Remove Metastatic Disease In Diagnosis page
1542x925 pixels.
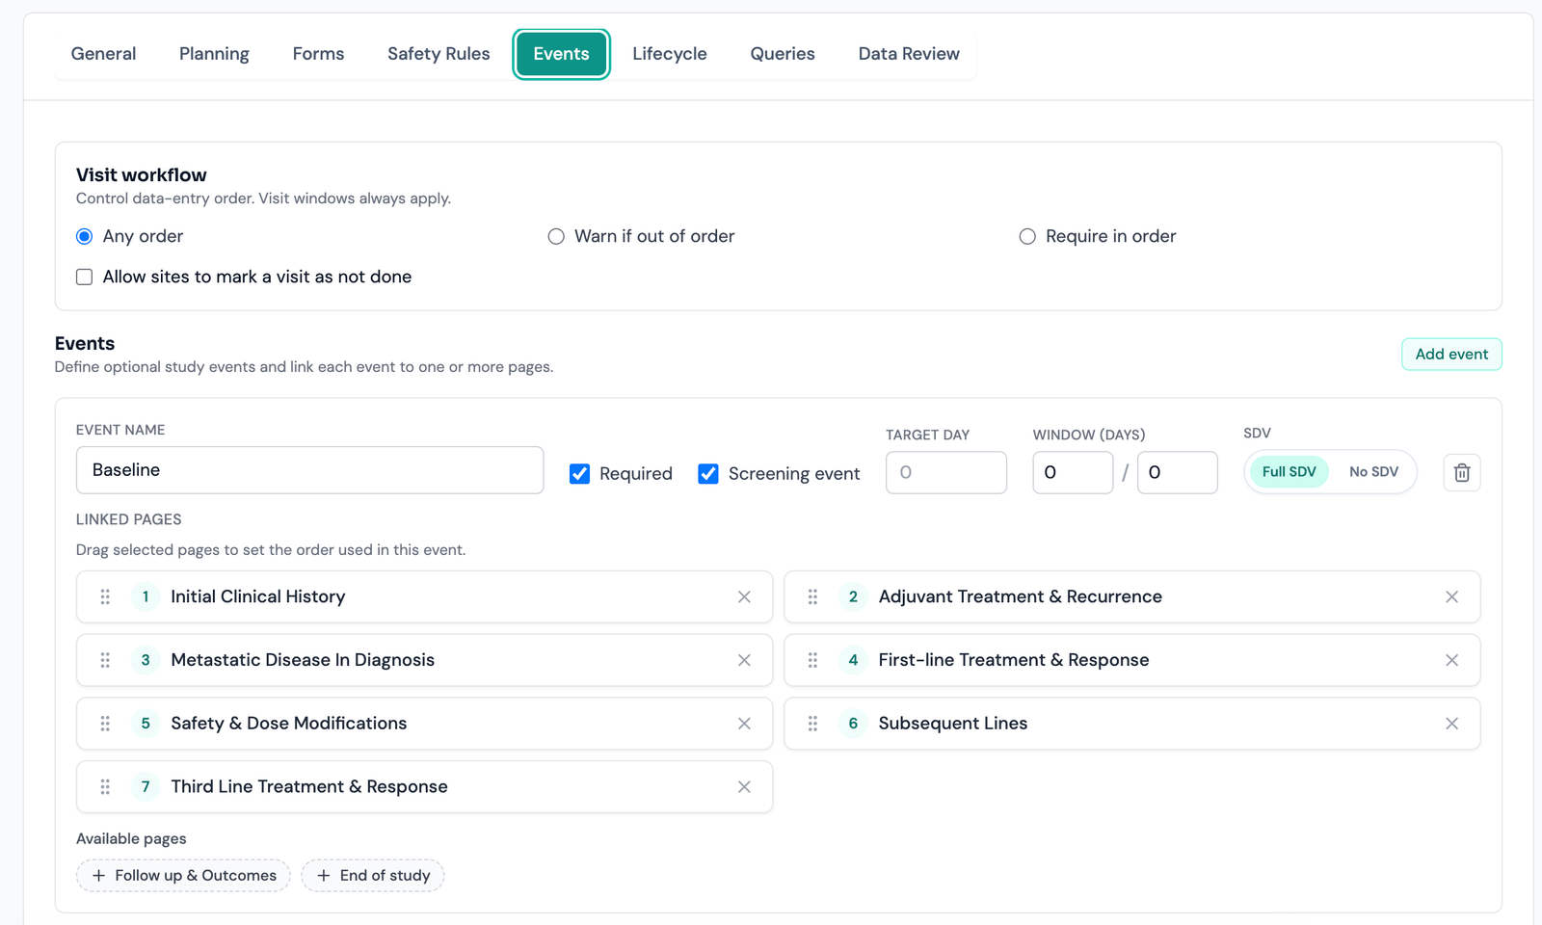click(x=744, y=660)
